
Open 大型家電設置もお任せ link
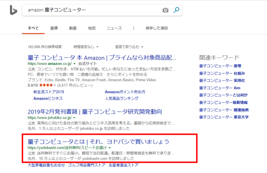[46, 165]
